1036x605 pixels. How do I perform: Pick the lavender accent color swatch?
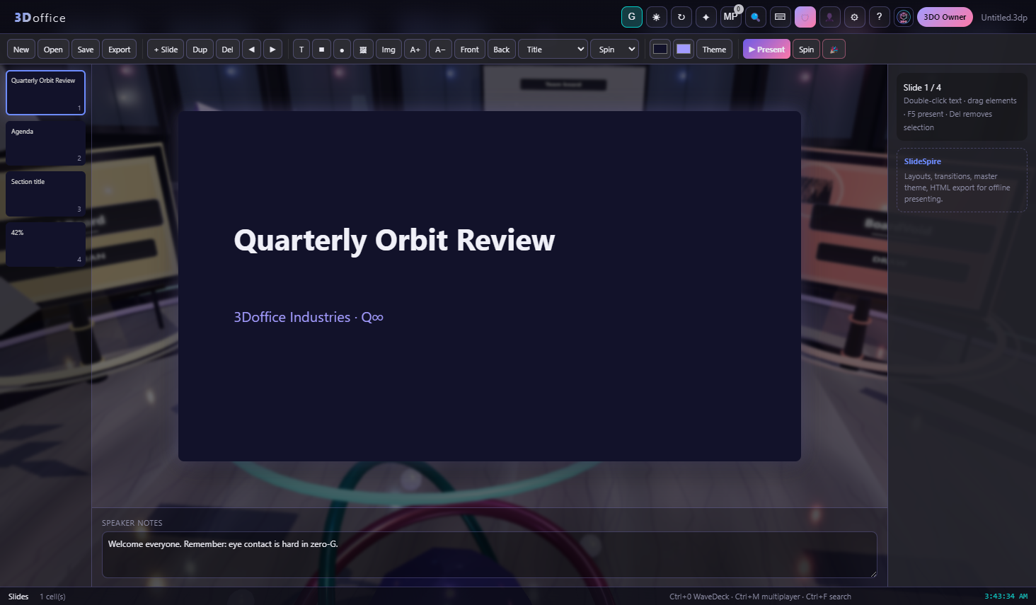(684, 50)
